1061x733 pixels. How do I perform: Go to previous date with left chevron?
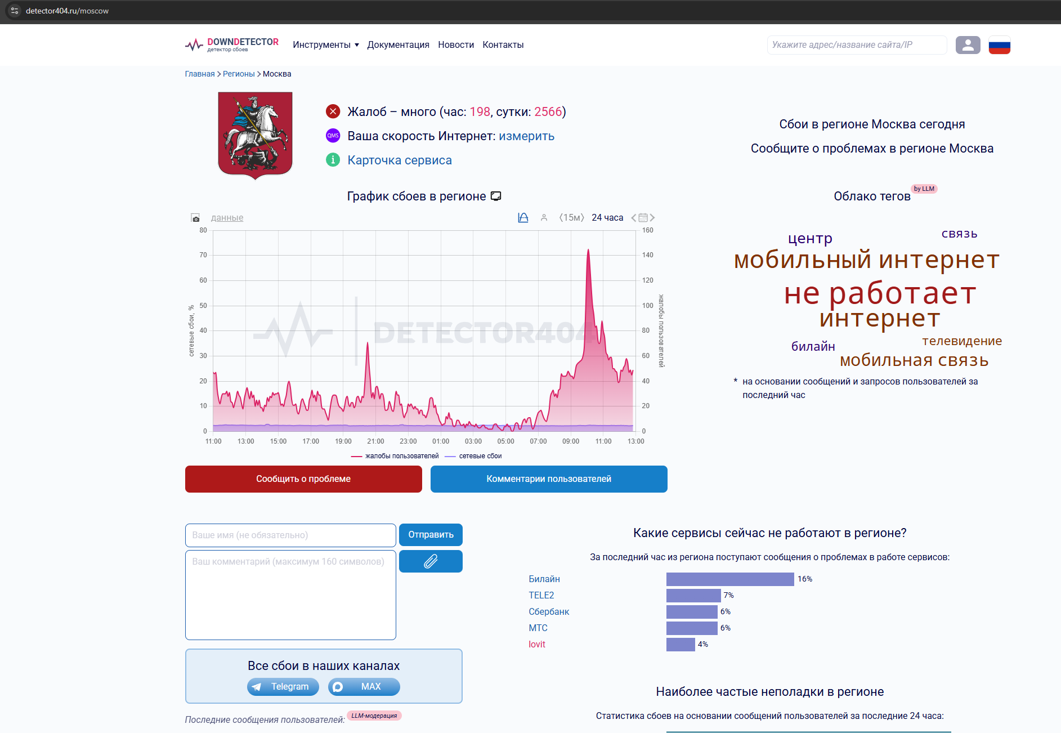coord(634,217)
